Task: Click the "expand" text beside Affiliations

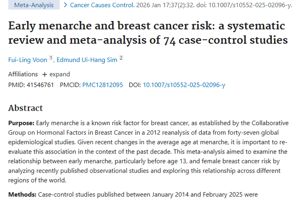Action: click(x=60, y=74)
